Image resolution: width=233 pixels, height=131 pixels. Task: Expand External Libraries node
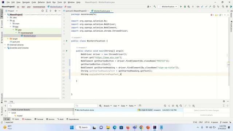pos(5,45)
